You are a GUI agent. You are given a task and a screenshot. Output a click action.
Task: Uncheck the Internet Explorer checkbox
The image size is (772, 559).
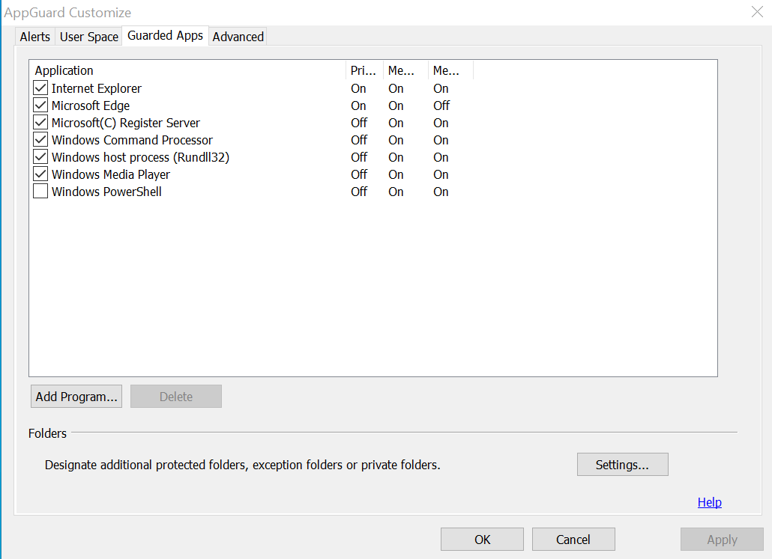click(40, 88)
